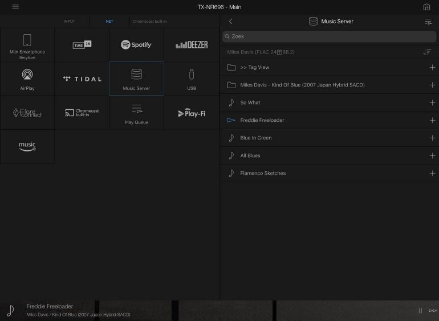Toggle the sort order icon
This screenshot has height=321, width=439.
pyautogui.click(x=427, y=52)
